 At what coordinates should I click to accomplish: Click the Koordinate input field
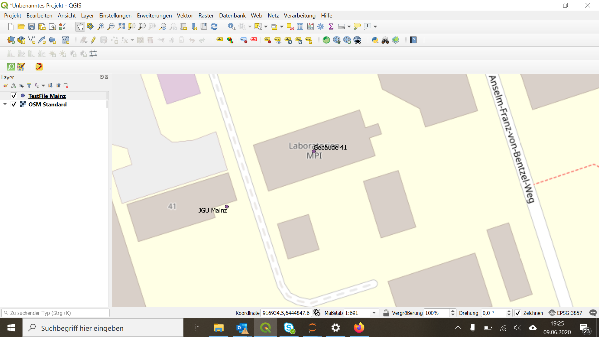(x=286, y=313)
